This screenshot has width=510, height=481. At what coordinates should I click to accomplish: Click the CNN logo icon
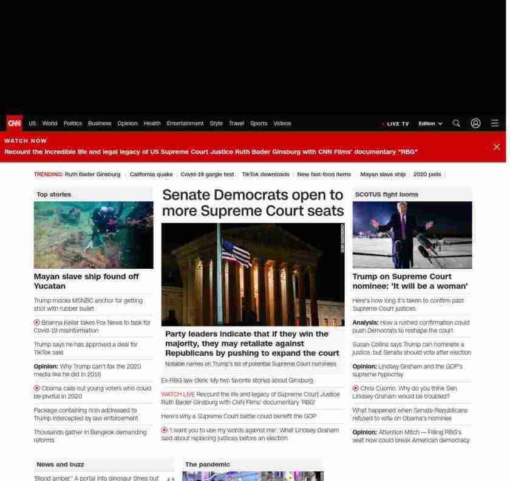click(x=14, y=123)
